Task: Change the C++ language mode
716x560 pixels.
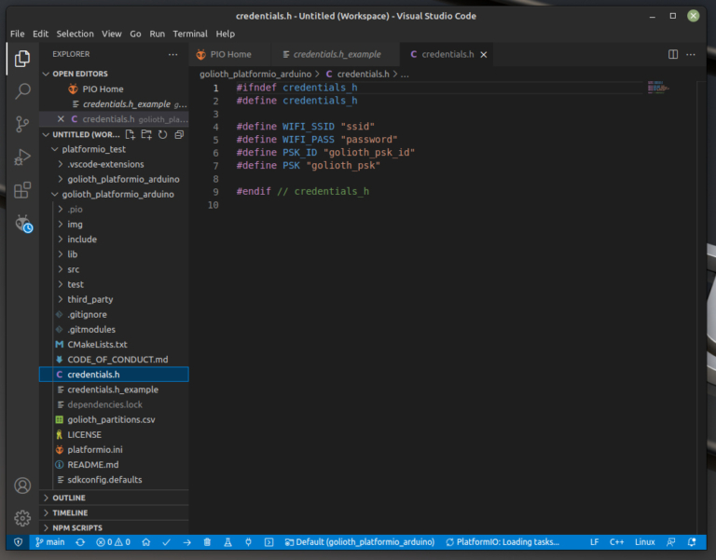Action: coord(616,542)
